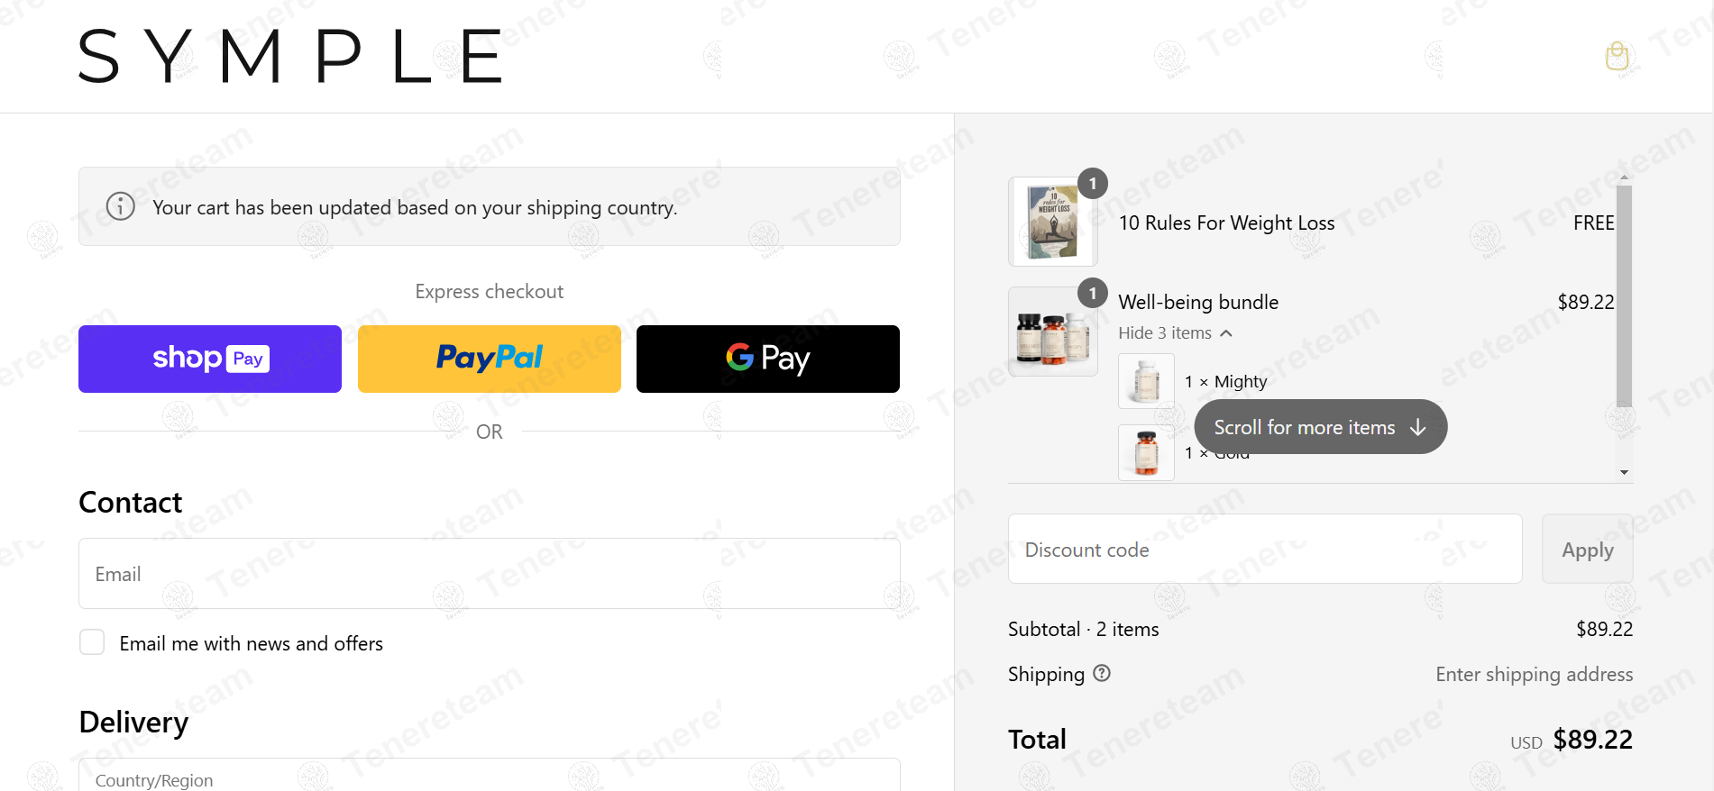Click the Gold supplement bottle thumbnail
Image resolution: width=1714 pixels, height=791 pixels.
point(1146,452)
